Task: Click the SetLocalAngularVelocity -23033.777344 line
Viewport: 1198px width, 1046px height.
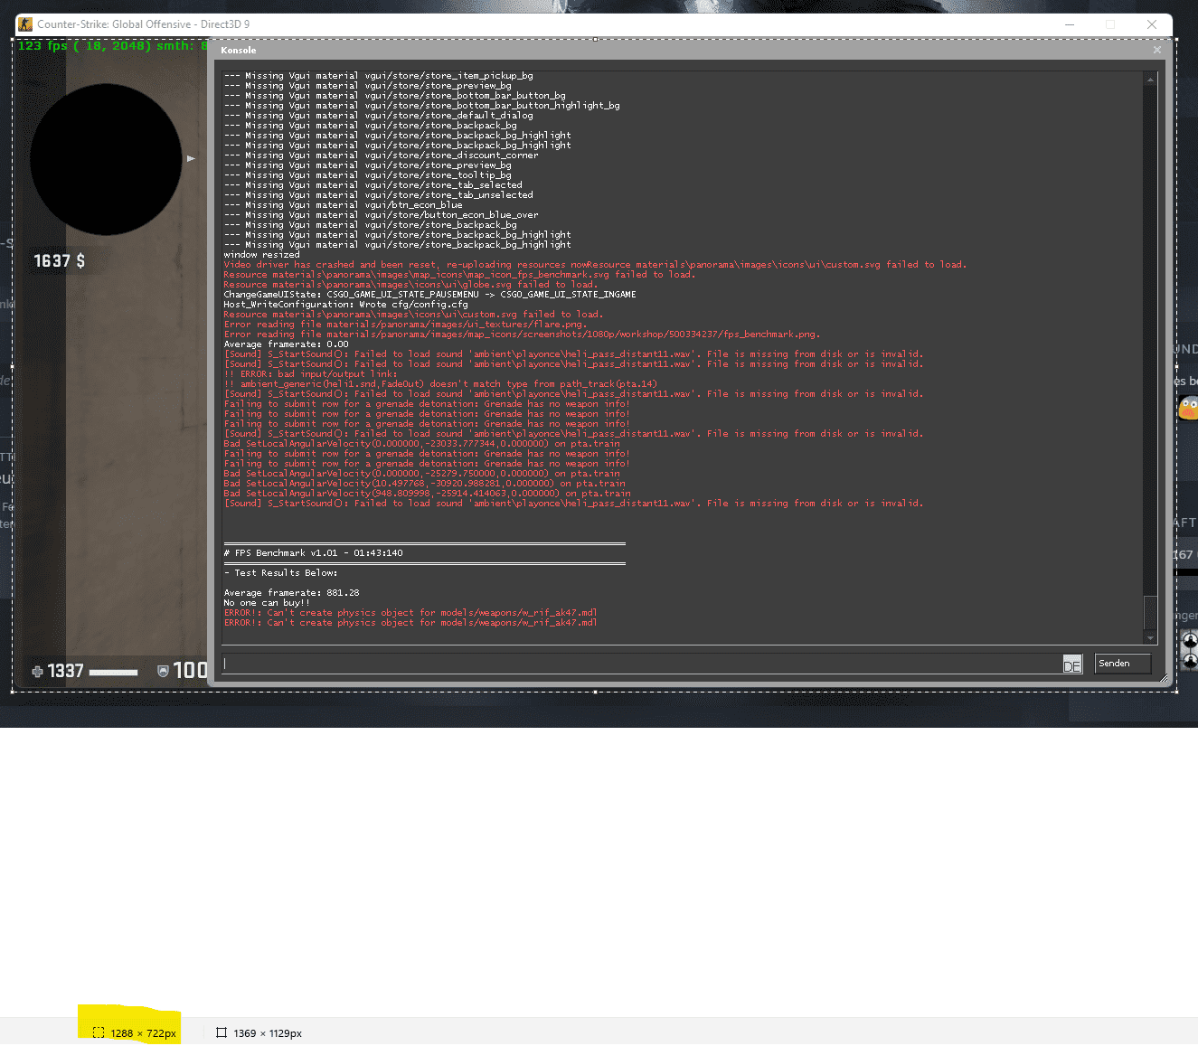Action: [422, 444]
